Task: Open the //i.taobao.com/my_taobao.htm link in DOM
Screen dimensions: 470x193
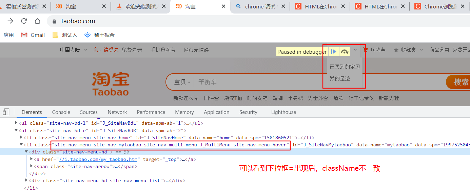Action: click(98, 159)
